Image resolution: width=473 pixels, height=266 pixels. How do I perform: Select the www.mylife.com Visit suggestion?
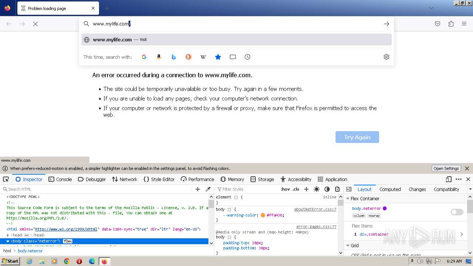(236, 40)
